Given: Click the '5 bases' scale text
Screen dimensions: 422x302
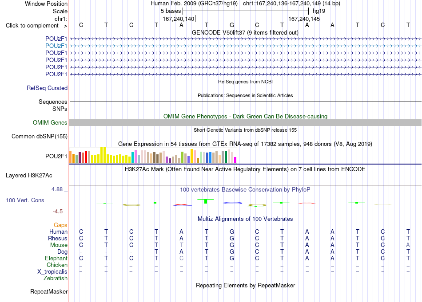Looking at the screenshot, I should click(x=171, y=11).
